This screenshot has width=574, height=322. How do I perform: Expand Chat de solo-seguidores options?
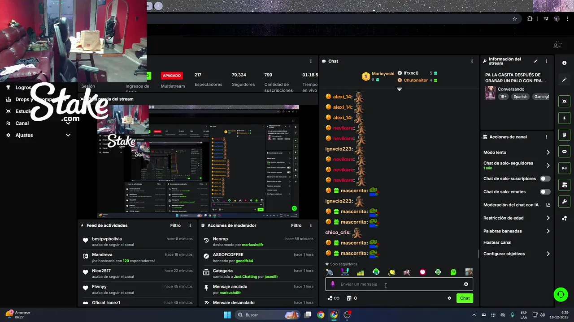548,165
